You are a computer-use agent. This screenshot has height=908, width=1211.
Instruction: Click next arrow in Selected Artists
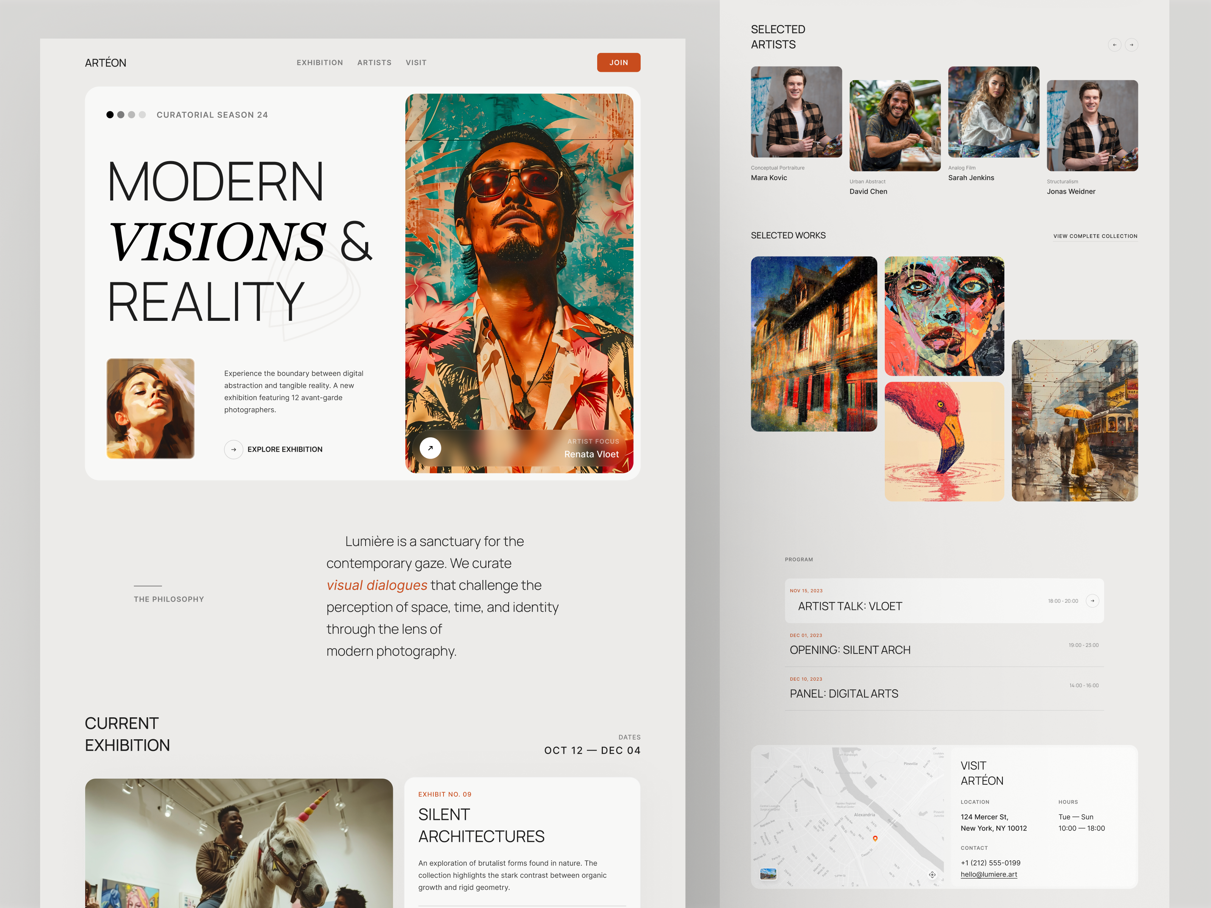(x=1132, y=45)
